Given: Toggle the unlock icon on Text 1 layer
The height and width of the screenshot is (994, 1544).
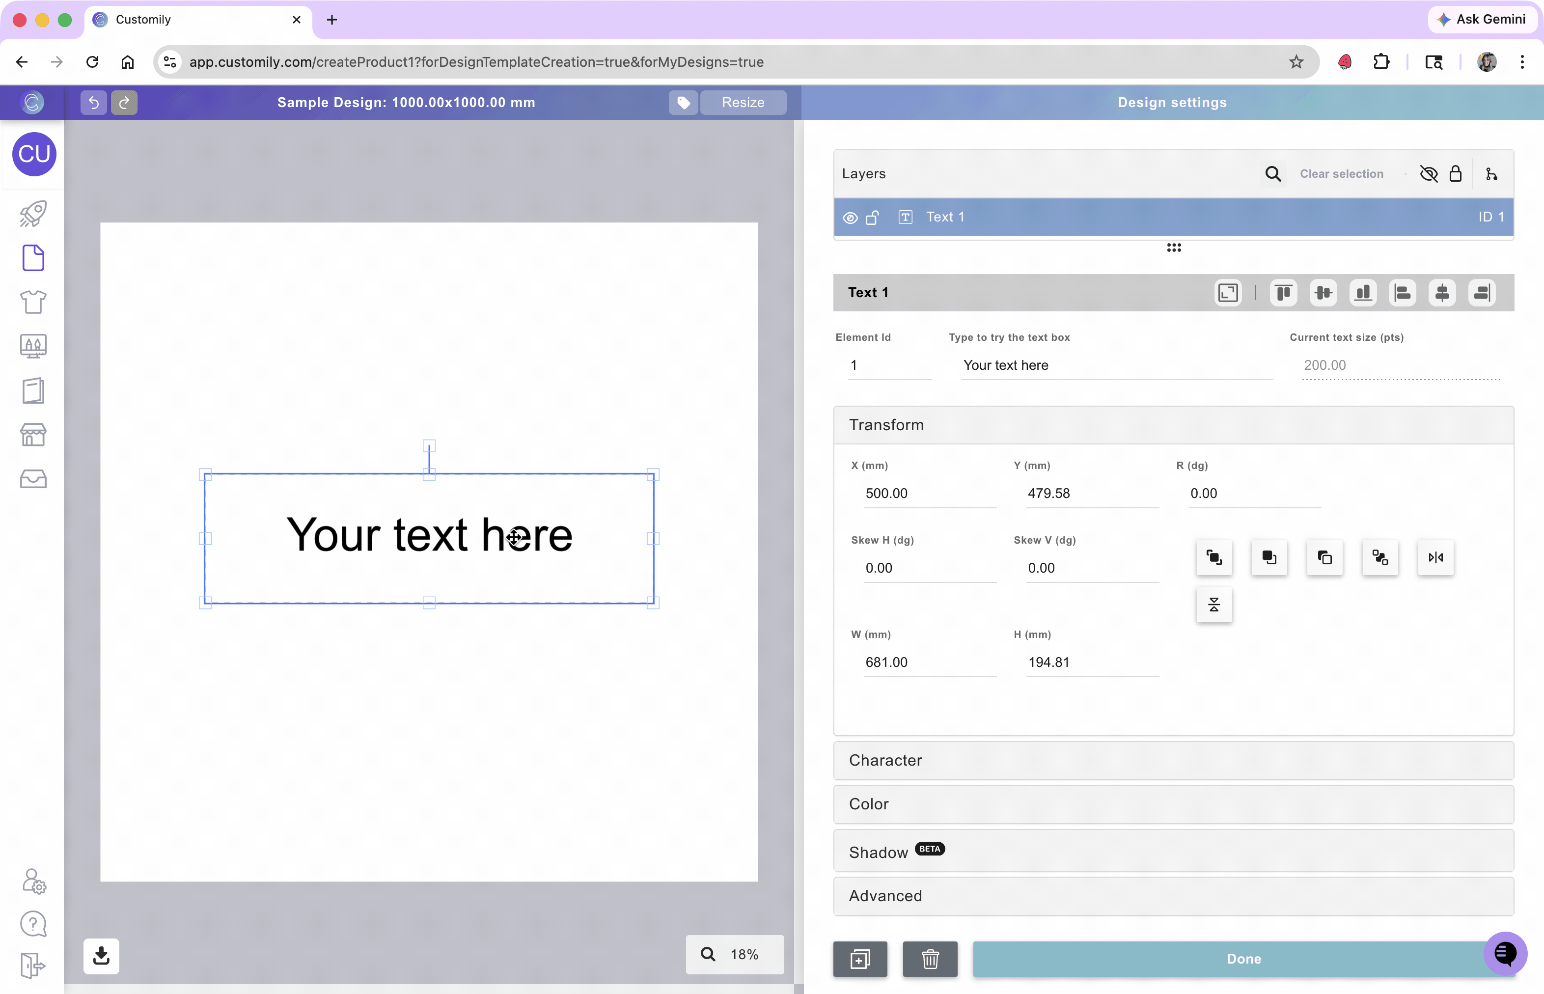Looking at the screenshot, I should [872, 218].
